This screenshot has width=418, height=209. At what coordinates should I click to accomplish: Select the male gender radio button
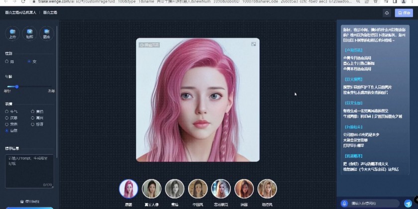7,62
